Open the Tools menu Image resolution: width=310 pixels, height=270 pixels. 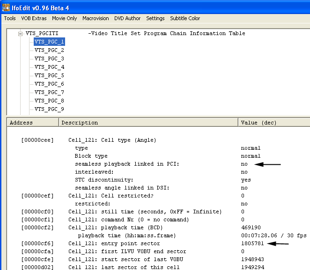(10, 19)
